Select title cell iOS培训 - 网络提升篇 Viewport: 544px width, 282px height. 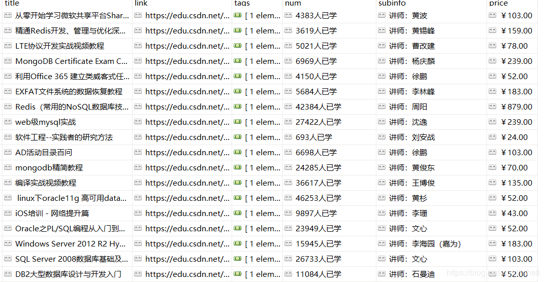tap(68, 214)
